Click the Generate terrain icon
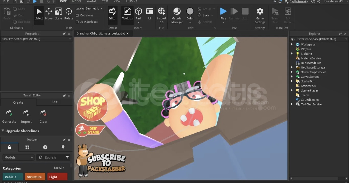The height and width of the screenshot is (183, 349). pyautogui.click(x=9, y=113)
